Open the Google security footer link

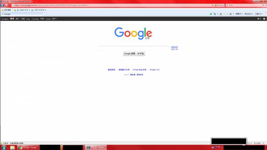click(139, 70)
